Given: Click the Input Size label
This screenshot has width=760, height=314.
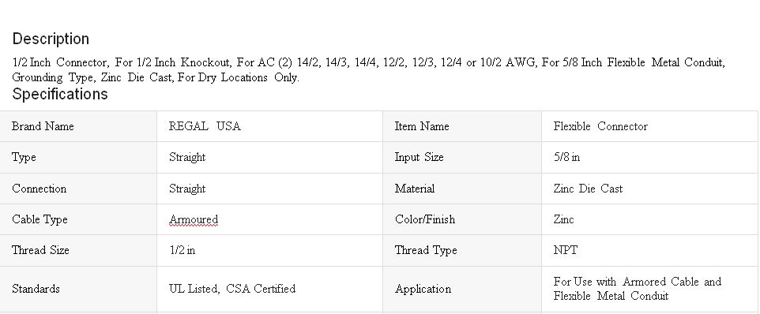Looking at the screenshot, I should 420,157.
